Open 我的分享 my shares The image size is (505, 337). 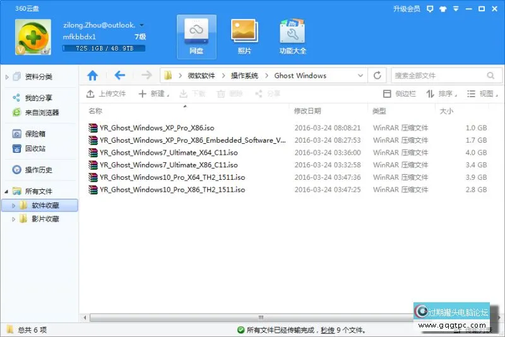[39, 98]
